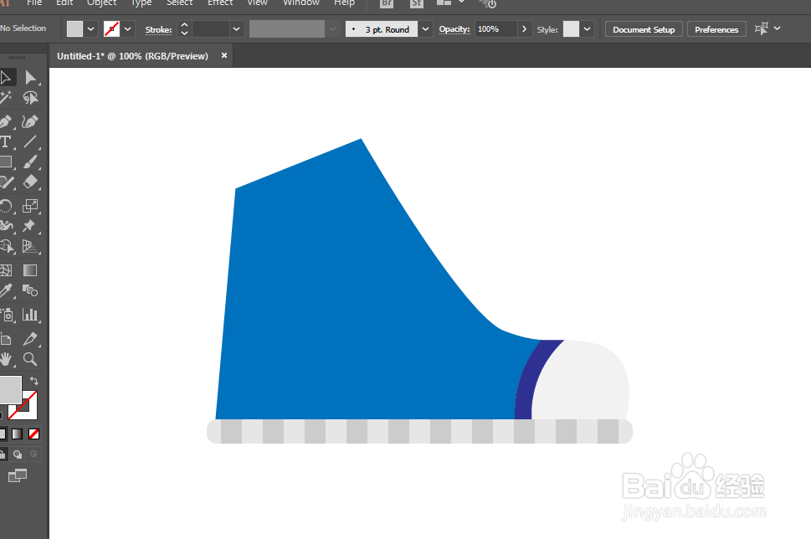Viewport: 811px width, 539px height.
Task: Choose the Zoom magnifier tool
Action: pyautogui.click(x=30, y=359)
